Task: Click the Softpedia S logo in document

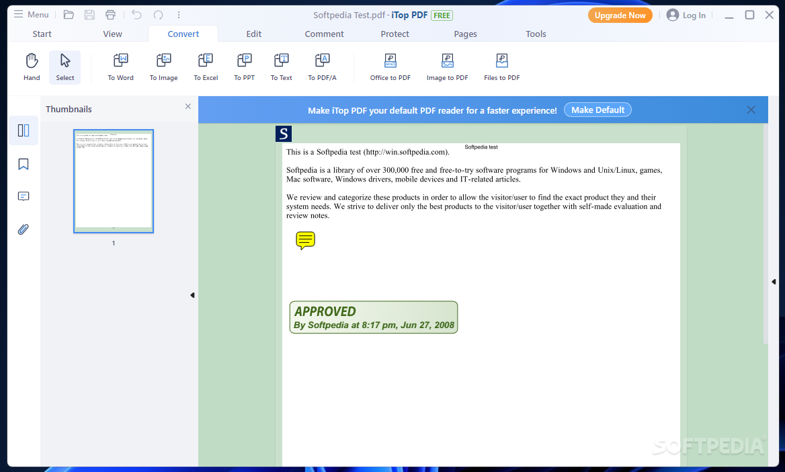Action: 284,134
